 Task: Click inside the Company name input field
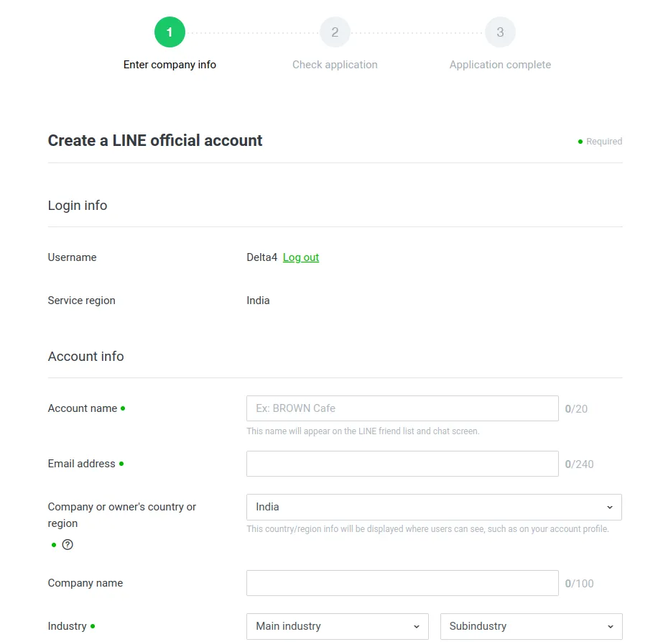[402, 582]
